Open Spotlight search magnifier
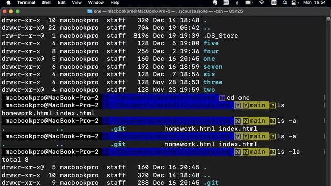331x186 pixels. (285, 2)
